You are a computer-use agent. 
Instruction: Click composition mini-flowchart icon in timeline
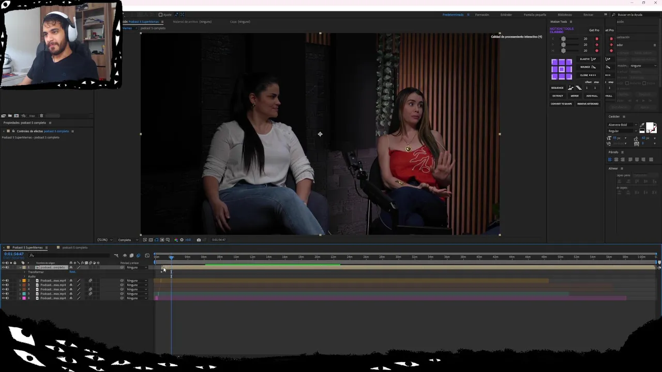(116, 255)
